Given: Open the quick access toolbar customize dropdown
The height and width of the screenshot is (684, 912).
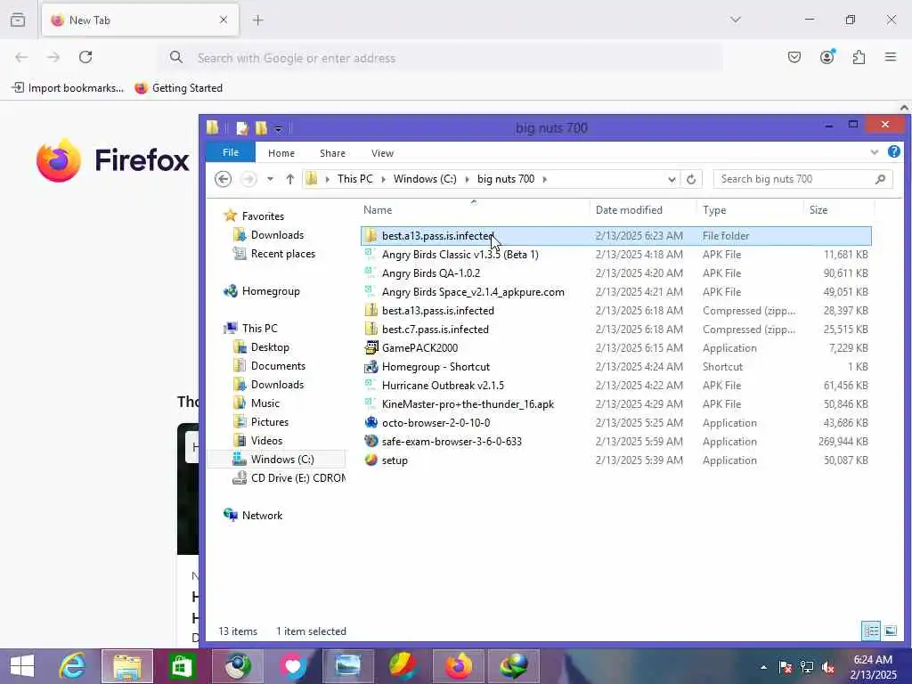Looking at the screenshot, I should point(279,128).
